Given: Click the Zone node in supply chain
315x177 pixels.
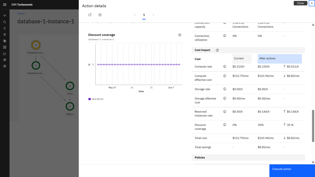Looking at the screenshot, I should pos(70,86).
